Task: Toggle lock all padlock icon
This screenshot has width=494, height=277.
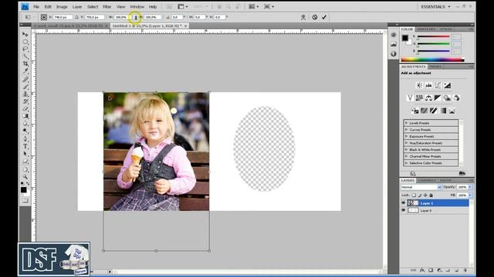Action: pyautogui.click(x=431, y=195)
